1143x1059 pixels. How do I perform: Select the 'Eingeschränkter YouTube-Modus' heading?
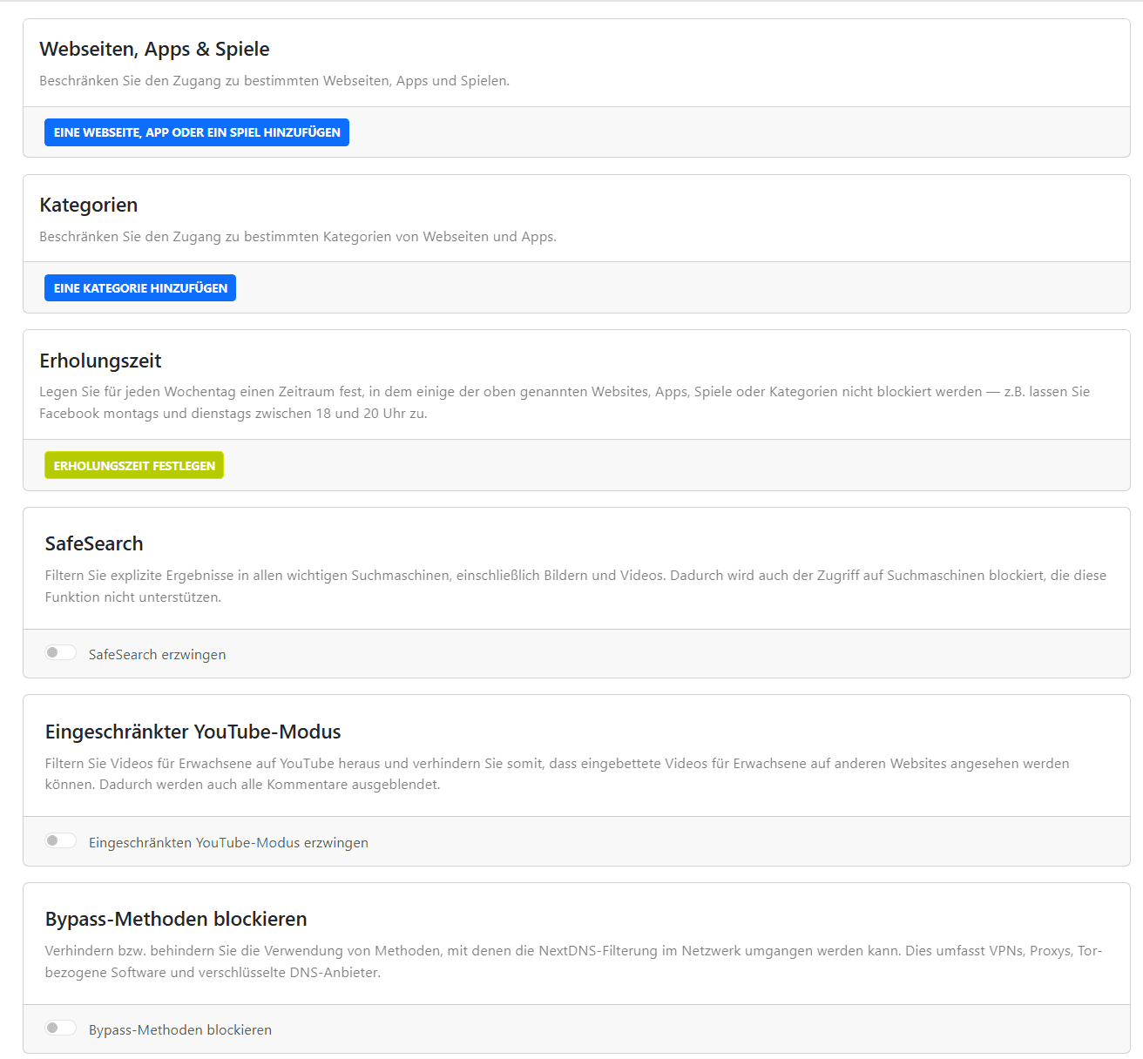tap(193, 732)
